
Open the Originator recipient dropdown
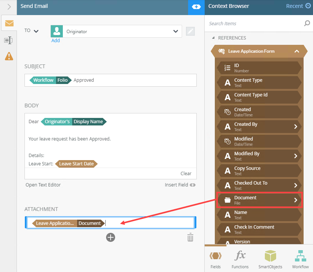[175, 31]
